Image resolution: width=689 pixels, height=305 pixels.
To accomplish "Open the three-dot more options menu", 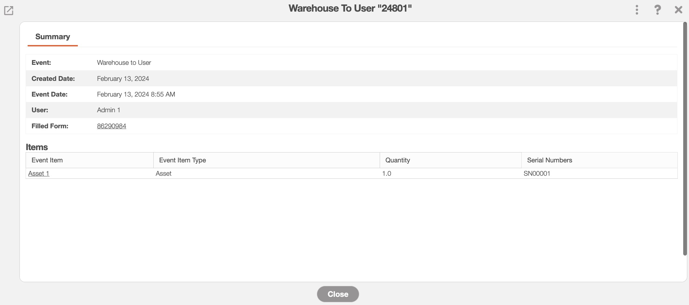I will (637, 10).
